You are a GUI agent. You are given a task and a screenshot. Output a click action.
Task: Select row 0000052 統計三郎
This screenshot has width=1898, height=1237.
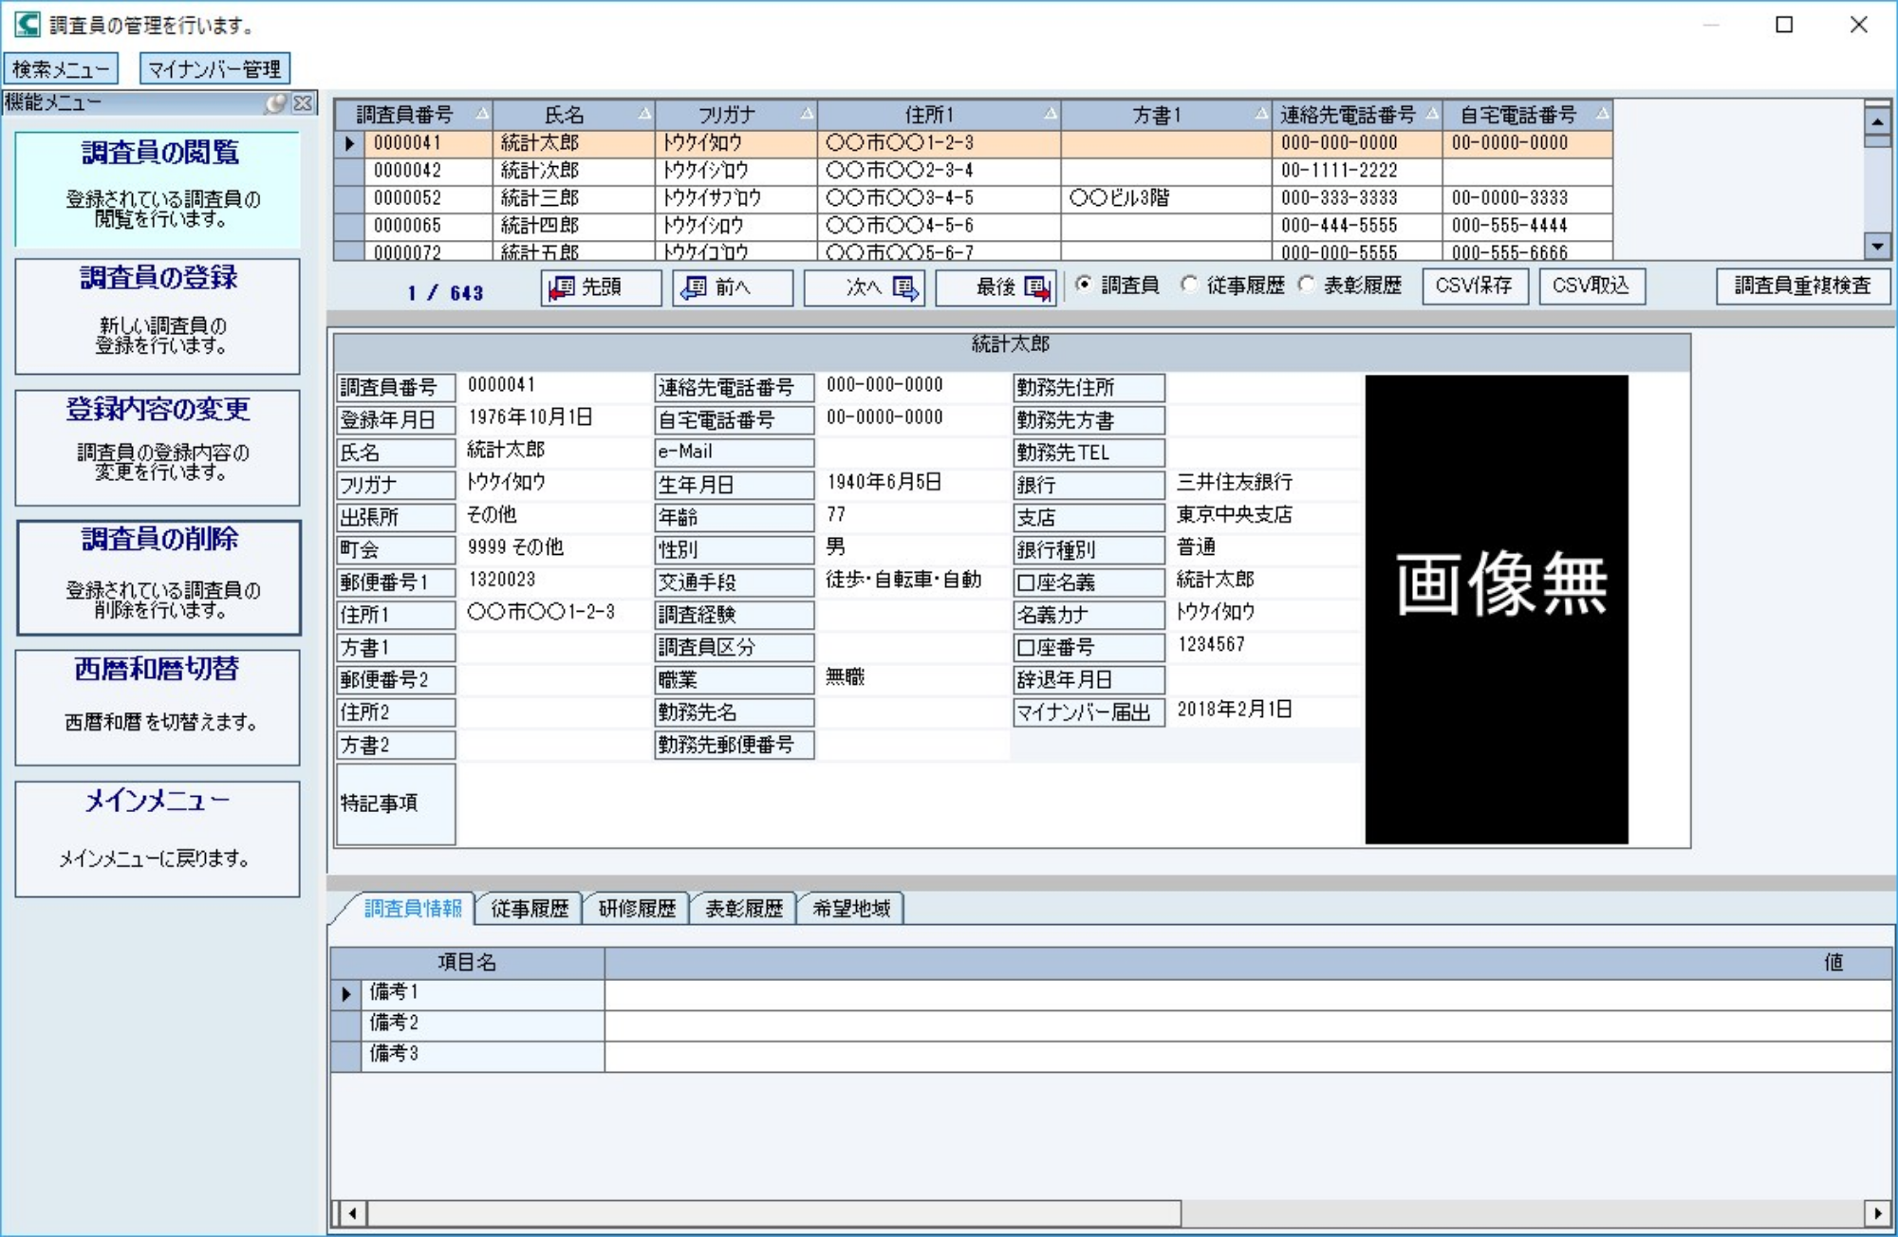point(973,198)
